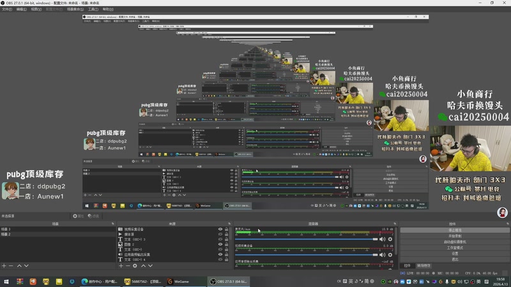Select the 图像 2 image source
511x287 pixels.
point(120,244)
